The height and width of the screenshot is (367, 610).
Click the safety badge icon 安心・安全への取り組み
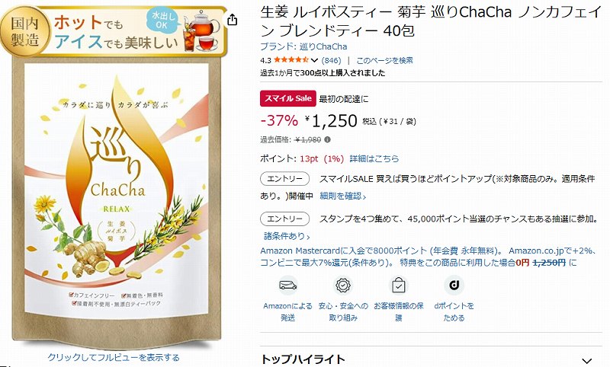click(343, 286)
